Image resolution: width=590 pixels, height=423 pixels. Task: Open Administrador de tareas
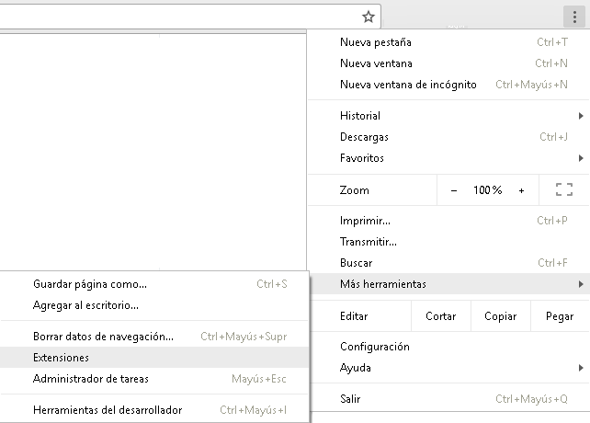90,379
